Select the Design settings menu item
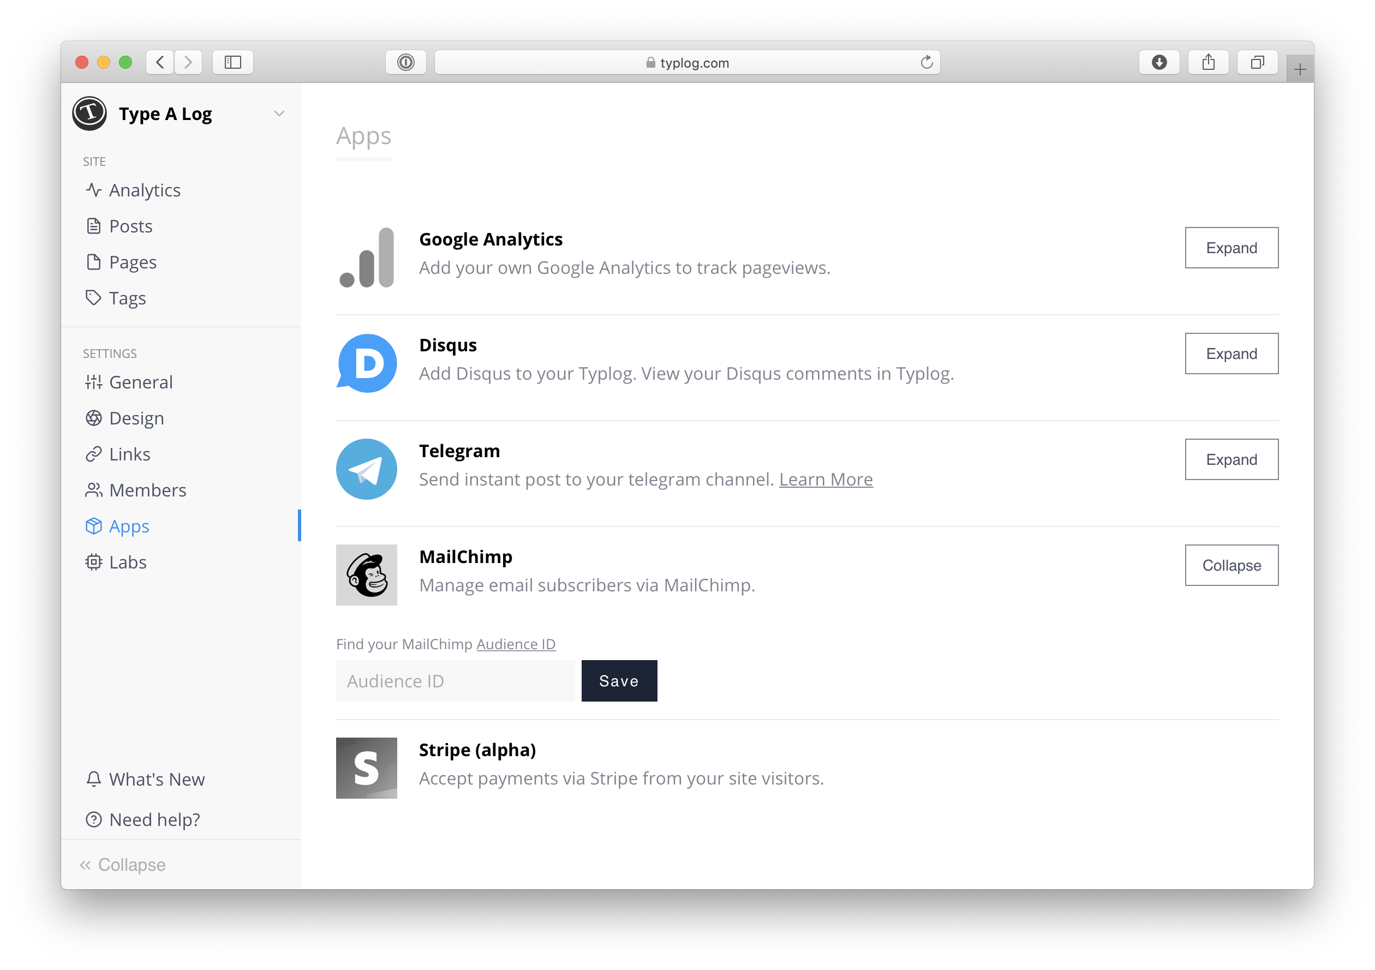 coord(136,418)
